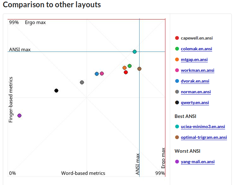Open the yang-mali.en.ansi link under Worst ANSI
Image resolution: width=233 pixels, height=185 pixels.
[x=198, y=162]
